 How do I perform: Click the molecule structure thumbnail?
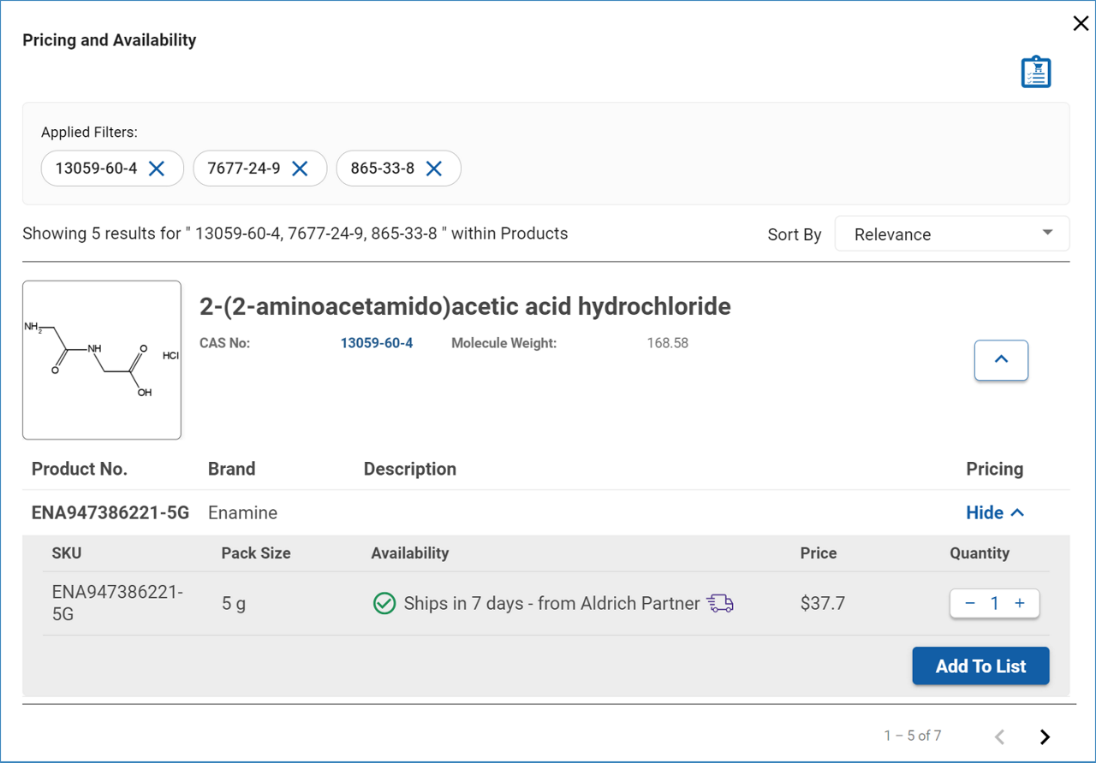click(102, 360)
